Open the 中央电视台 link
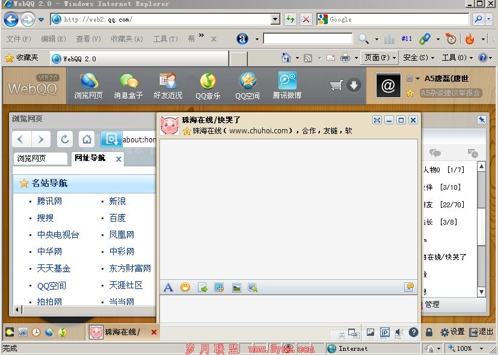This screenshot has width=498, height=355. click(x=58, y=235)
